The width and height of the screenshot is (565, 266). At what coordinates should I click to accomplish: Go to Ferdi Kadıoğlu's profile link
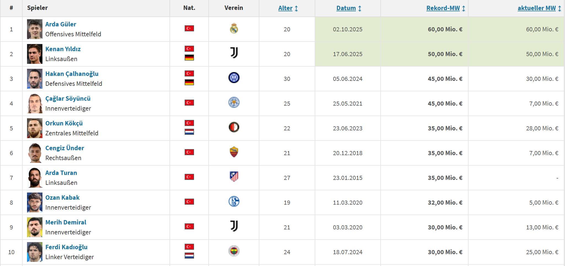point(66,247)
